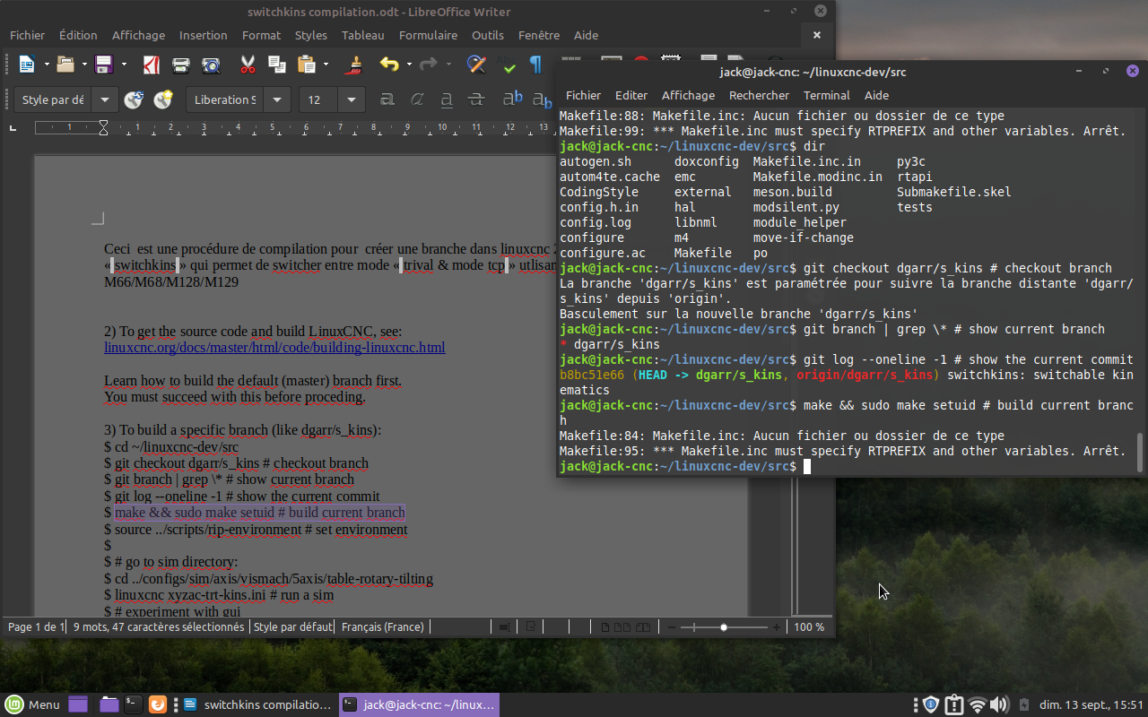The width and height of the screenshot is (1148, 717).
Task: Open the Outils menu in Writer
Action: click(488, 35)
